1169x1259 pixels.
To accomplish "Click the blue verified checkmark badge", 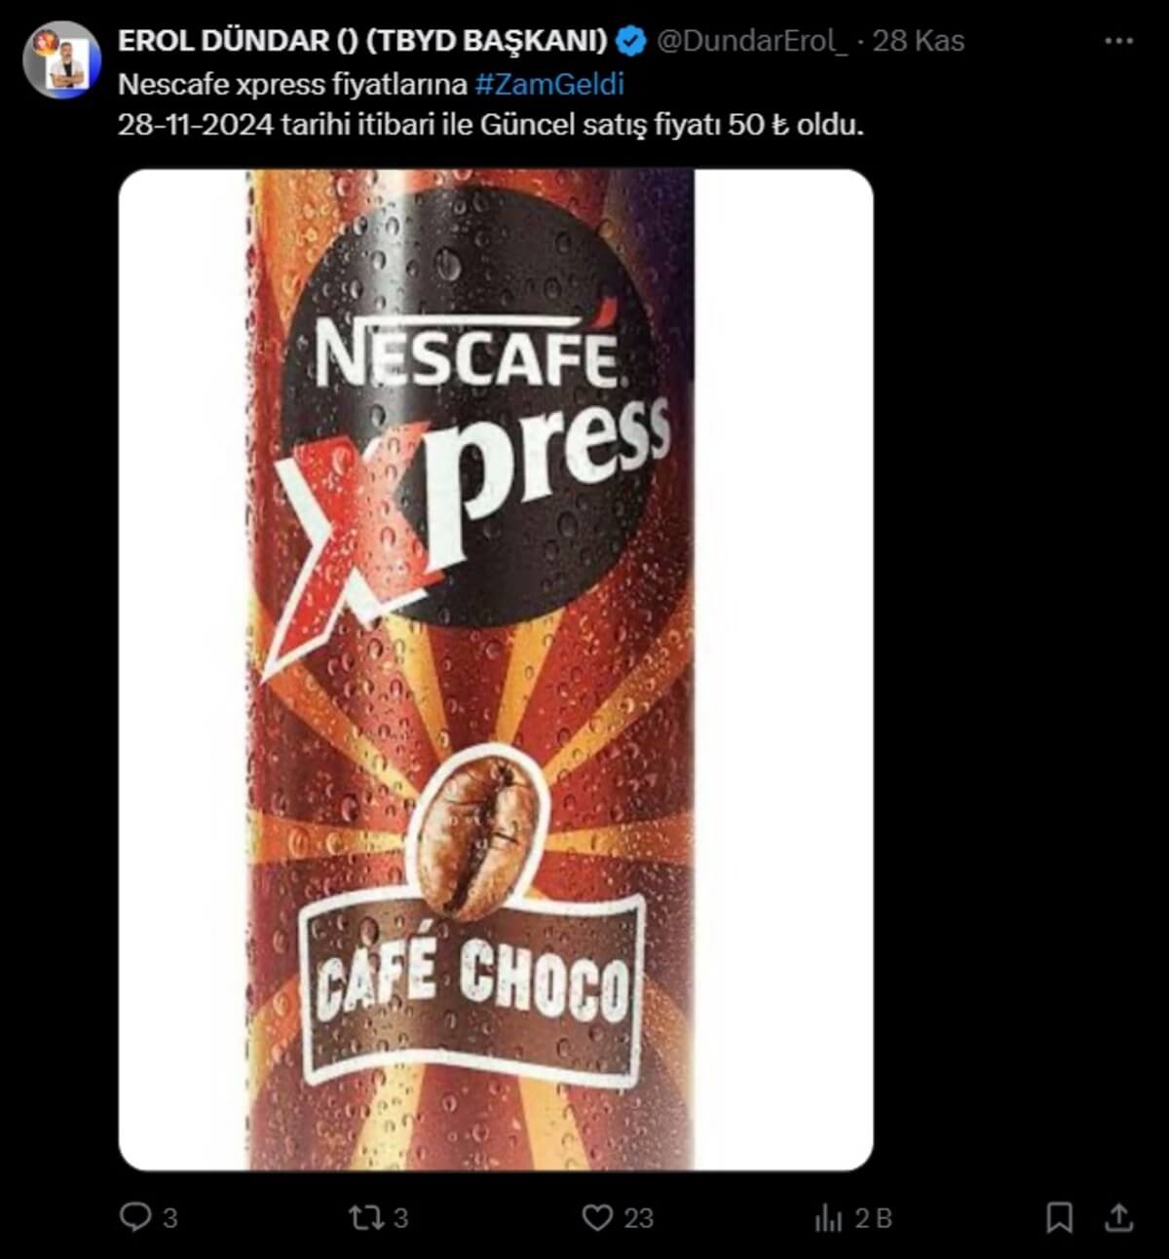I will 632,40.
